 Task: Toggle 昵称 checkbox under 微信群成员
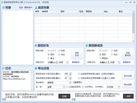[100, 55]
